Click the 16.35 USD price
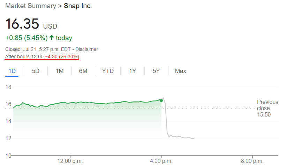The image size is (287, 166). [x=31, y=24]
